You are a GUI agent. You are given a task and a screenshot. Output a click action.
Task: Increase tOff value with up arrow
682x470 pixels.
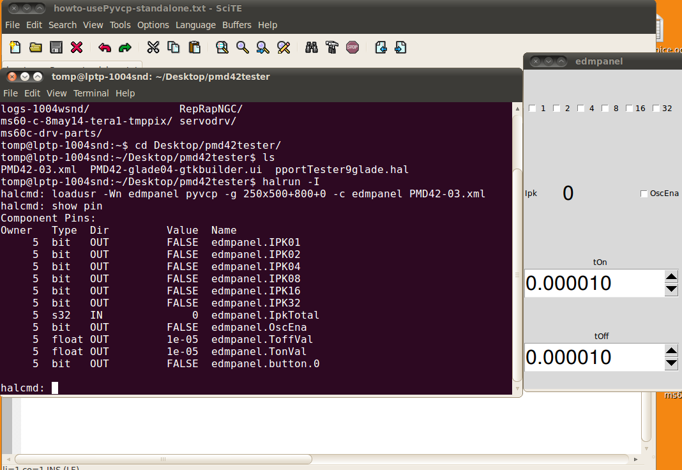(x=671, y=351)
